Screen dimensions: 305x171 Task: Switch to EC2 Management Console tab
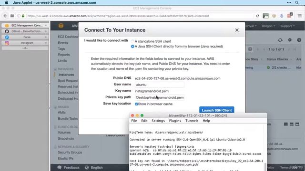click(25, 25)
